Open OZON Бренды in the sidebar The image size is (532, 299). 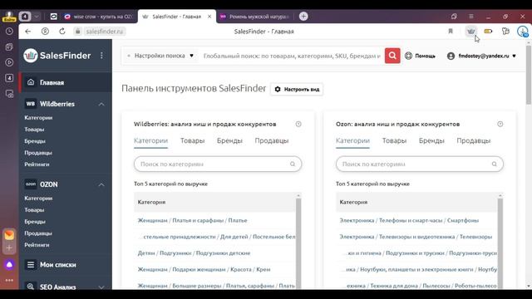click(x=35, y=222)
